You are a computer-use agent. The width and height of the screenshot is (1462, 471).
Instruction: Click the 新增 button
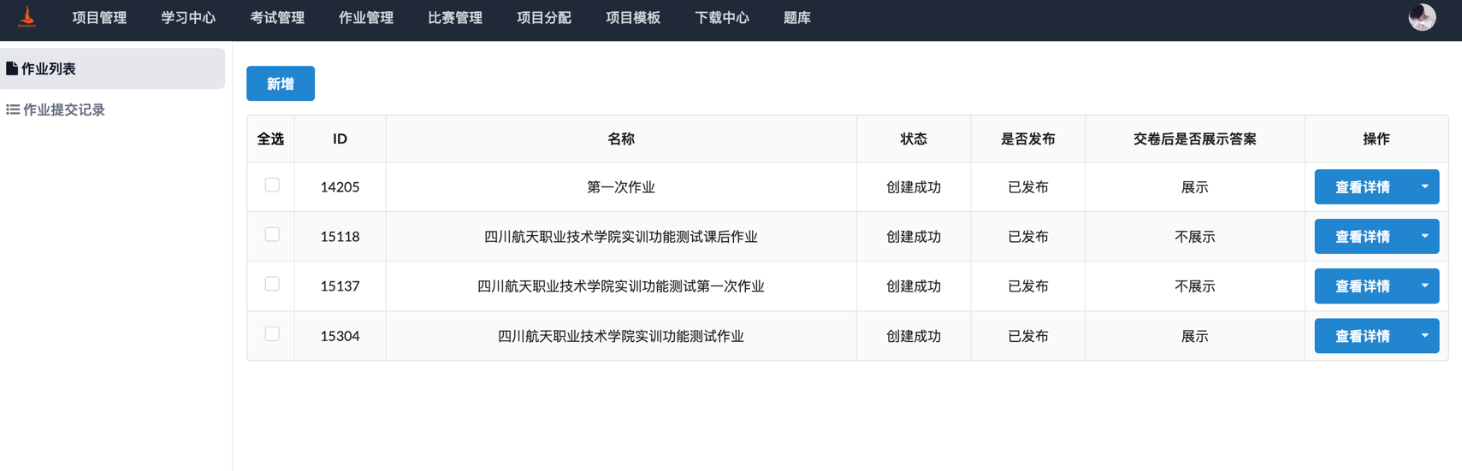pos(281,84)
